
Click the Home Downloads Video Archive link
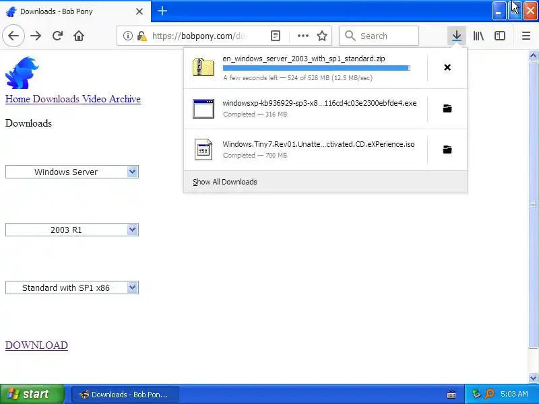pyautogui.click(x=73, y=99)
